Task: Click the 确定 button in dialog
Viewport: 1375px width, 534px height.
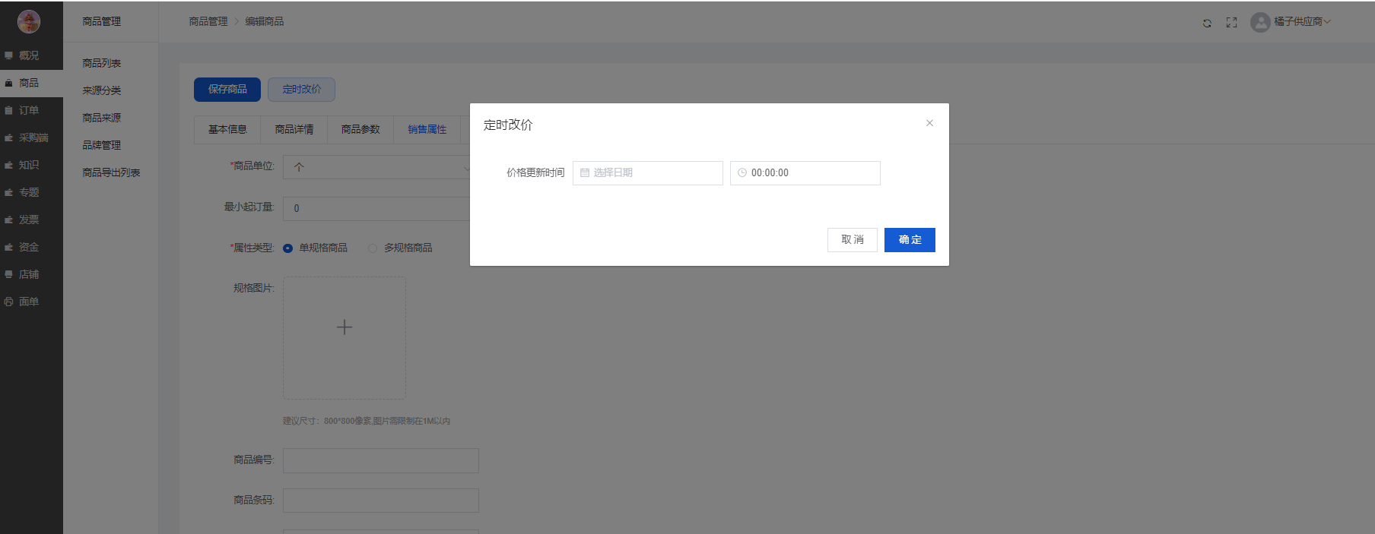Action: point(910,240)
